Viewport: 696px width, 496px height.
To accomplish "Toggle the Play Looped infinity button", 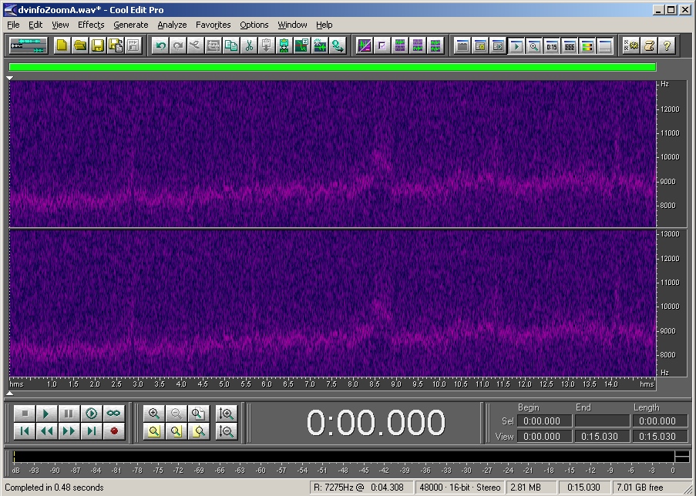I will (114, 414).
